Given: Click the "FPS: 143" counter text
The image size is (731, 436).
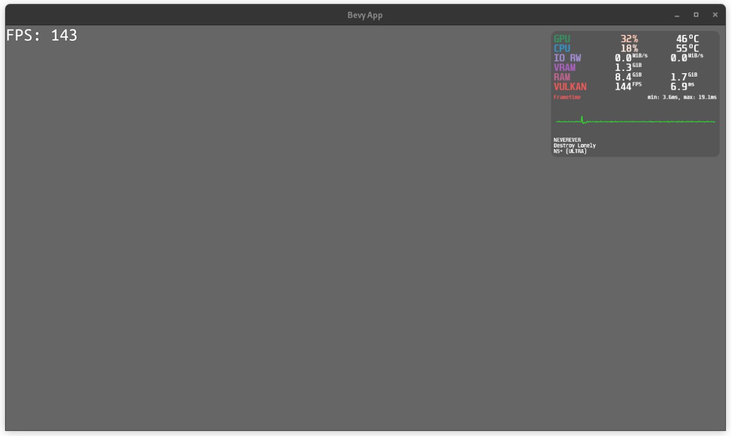Looking at the screenshot, I should 42,35.
